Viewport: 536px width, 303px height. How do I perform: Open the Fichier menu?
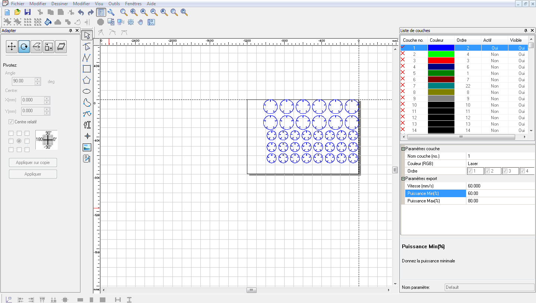(18, 4)
